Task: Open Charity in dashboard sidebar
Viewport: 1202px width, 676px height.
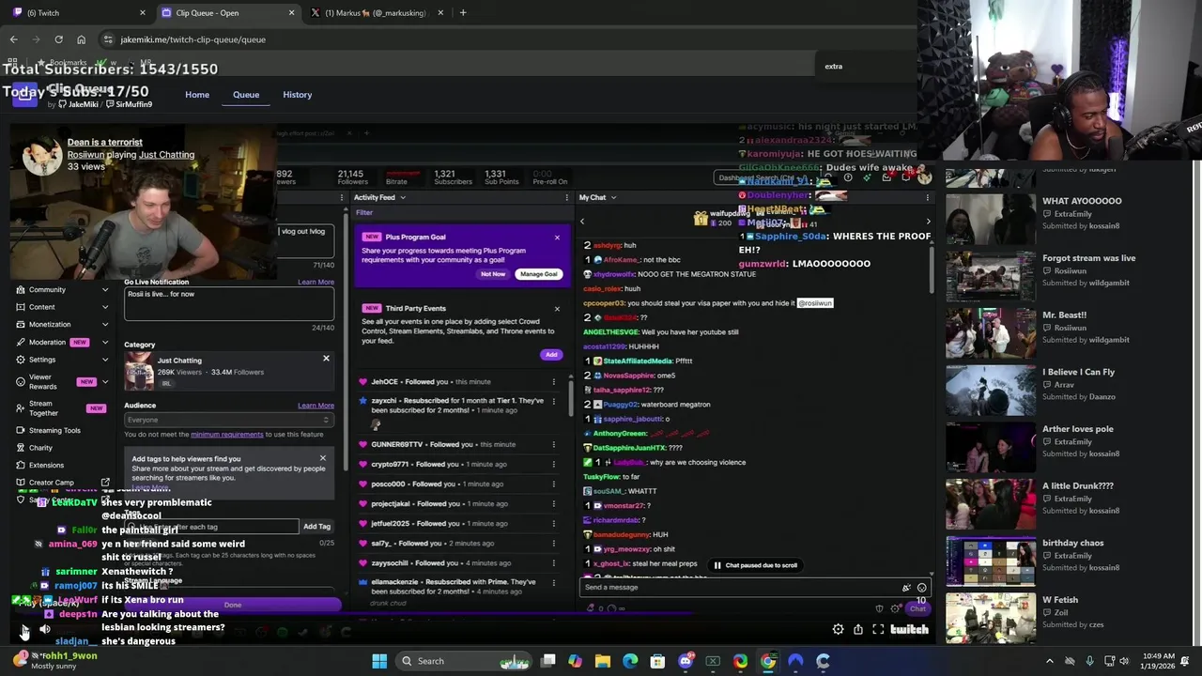Action: pos(40,448)
